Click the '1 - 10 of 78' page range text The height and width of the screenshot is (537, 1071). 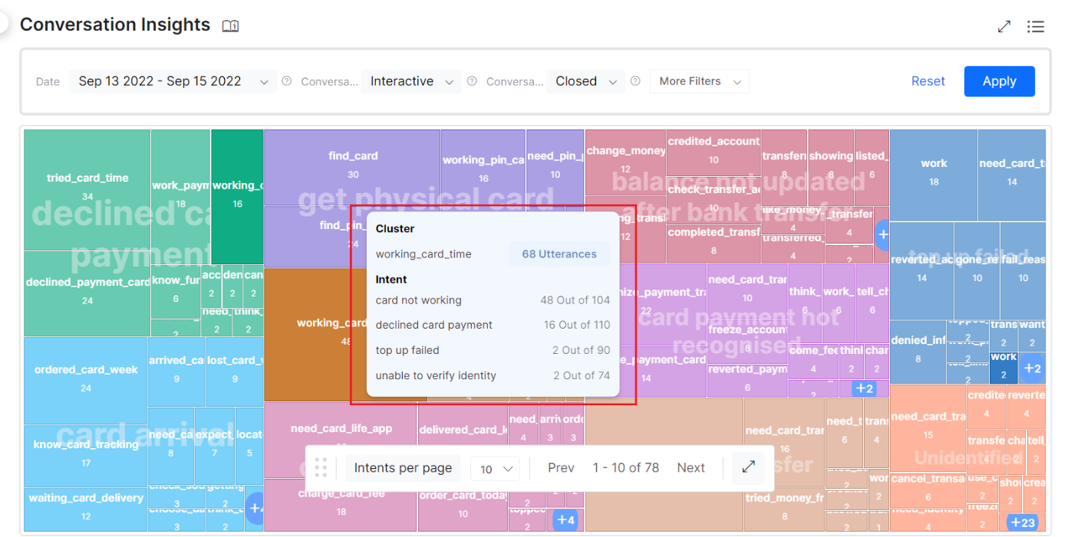click(626, 468)
